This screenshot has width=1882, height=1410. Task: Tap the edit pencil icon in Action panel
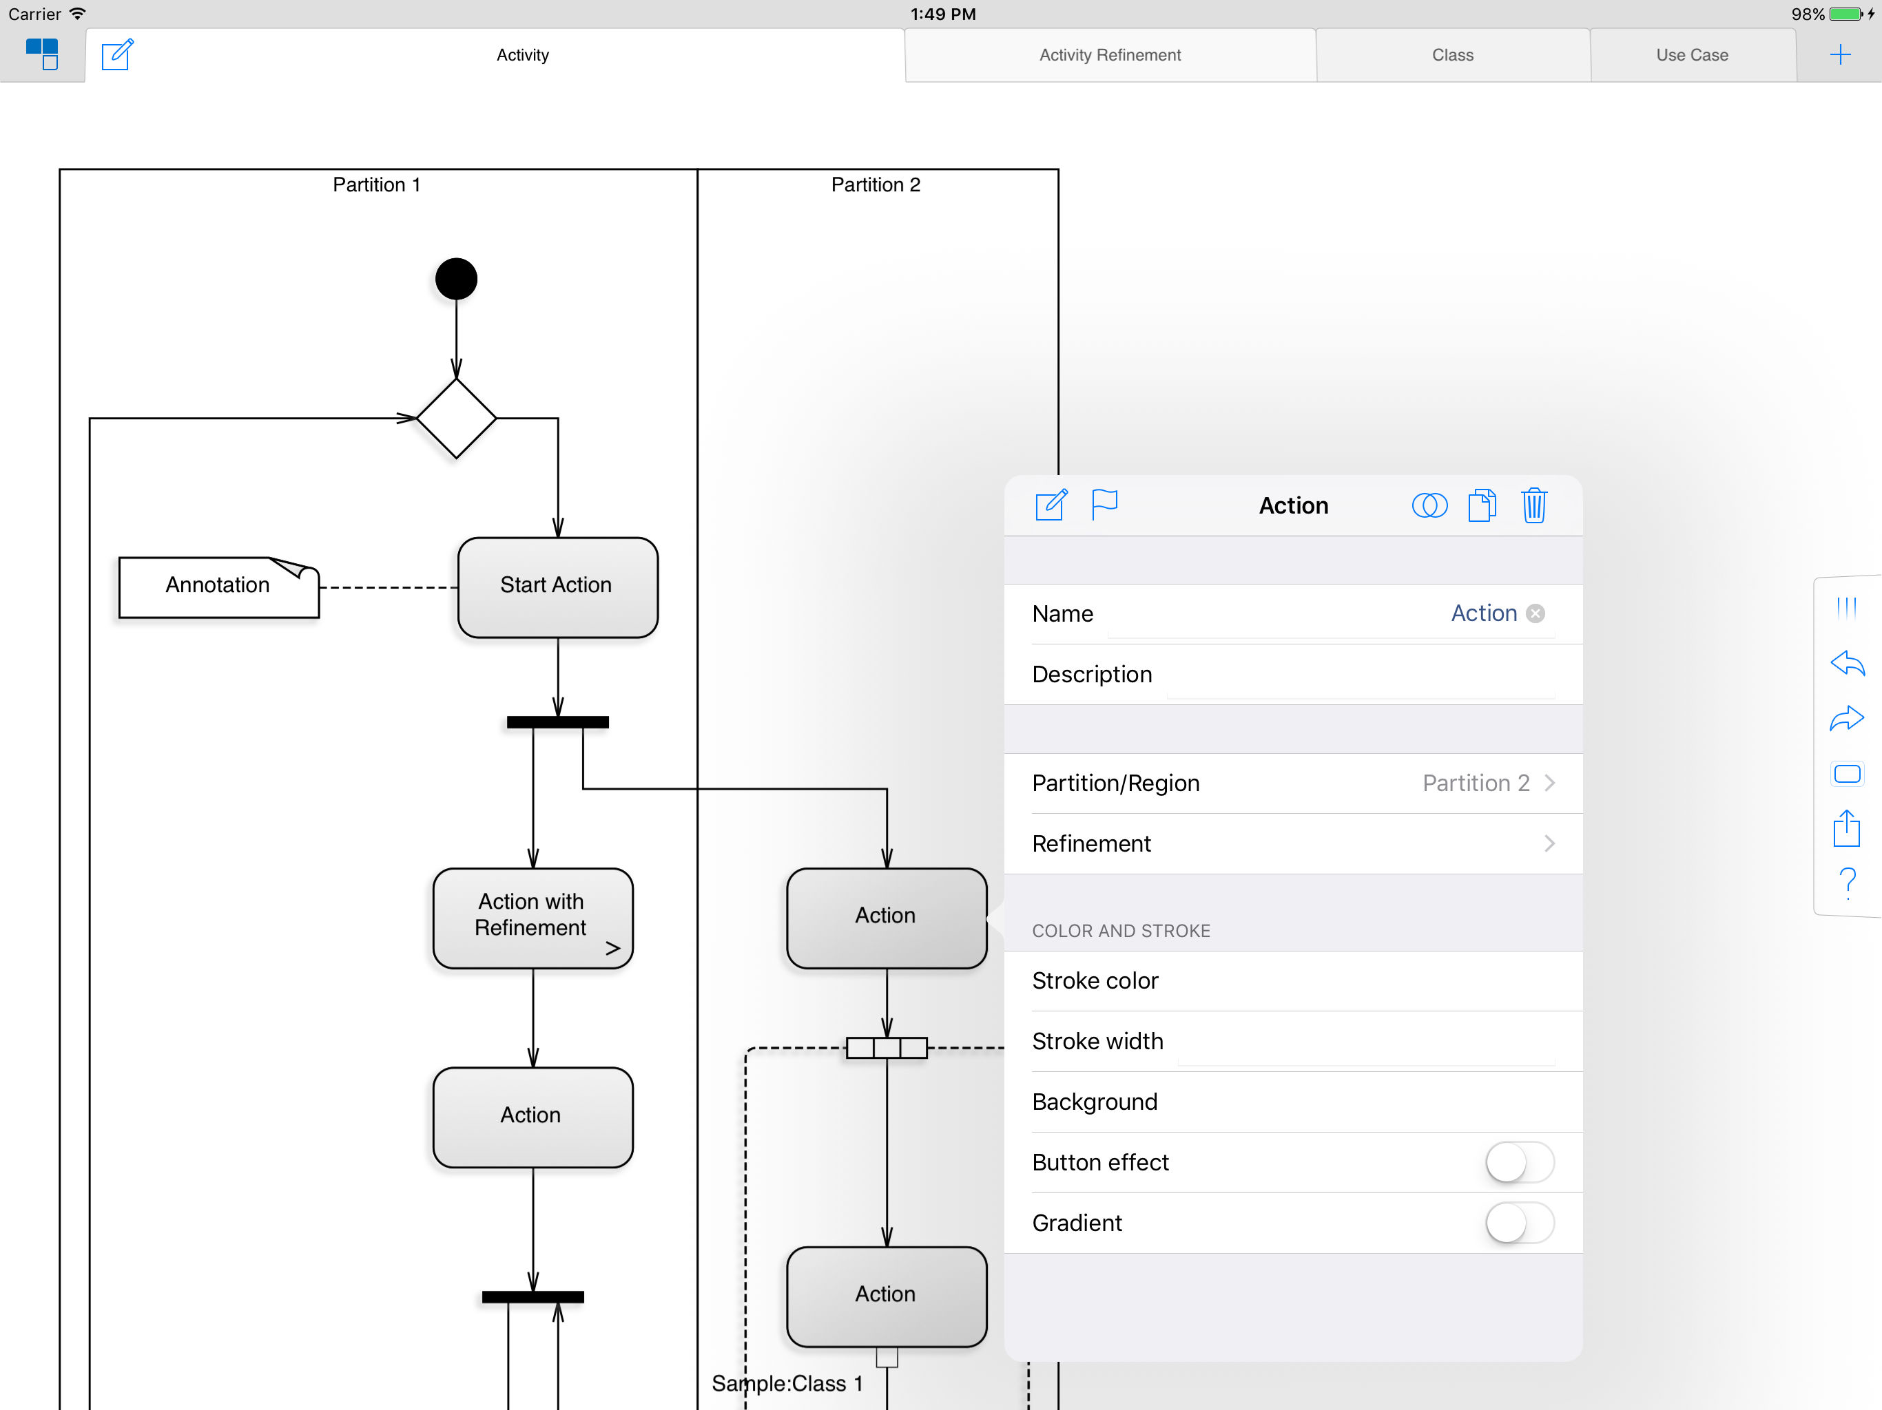[1052, 504]
